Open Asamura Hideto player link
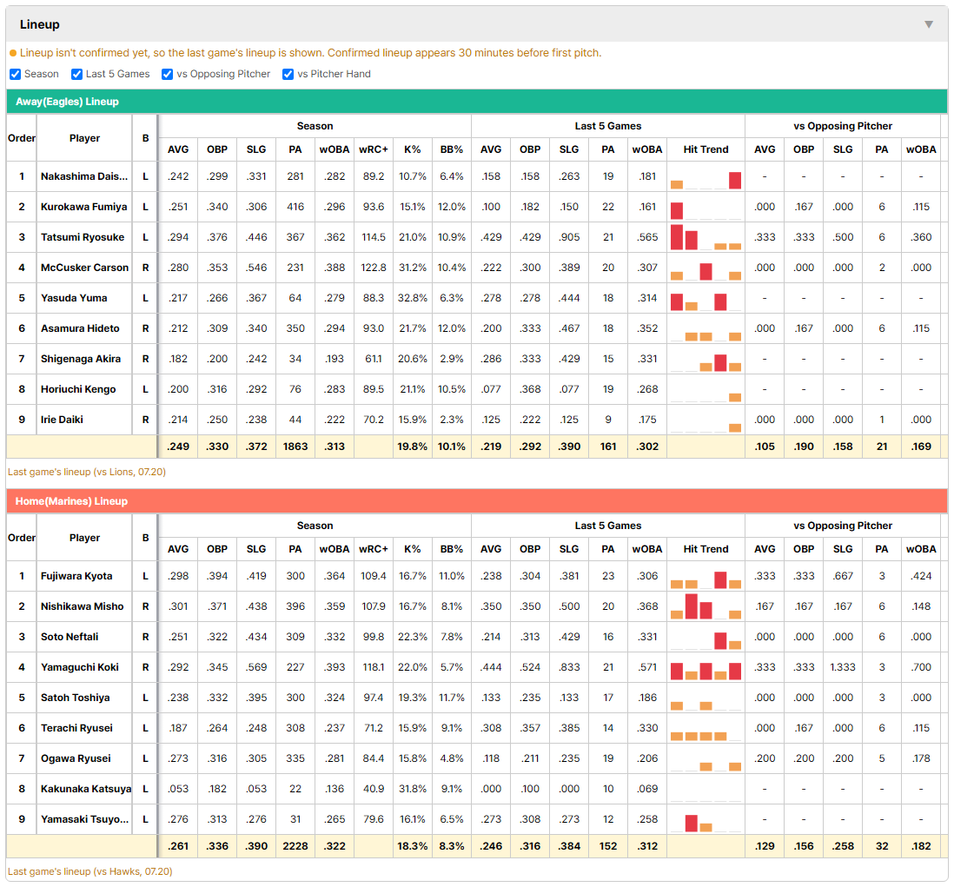The width and height of the screenshot is (954, 887). point(80,328)
